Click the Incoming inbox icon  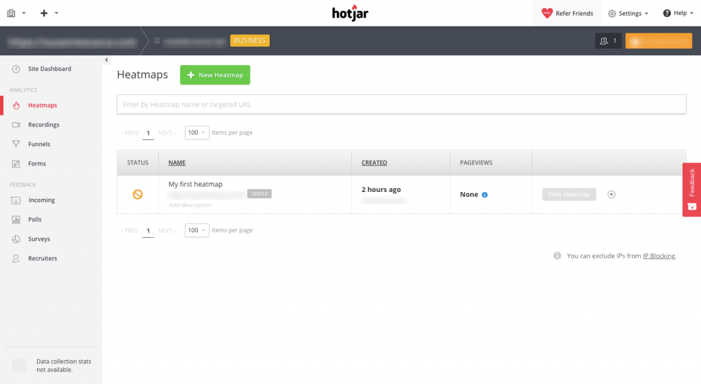coord(16,200)
